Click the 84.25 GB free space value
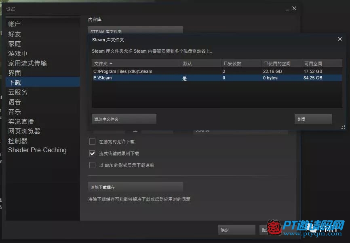Viewport: 350px width, 243px height. pos(313,78)
